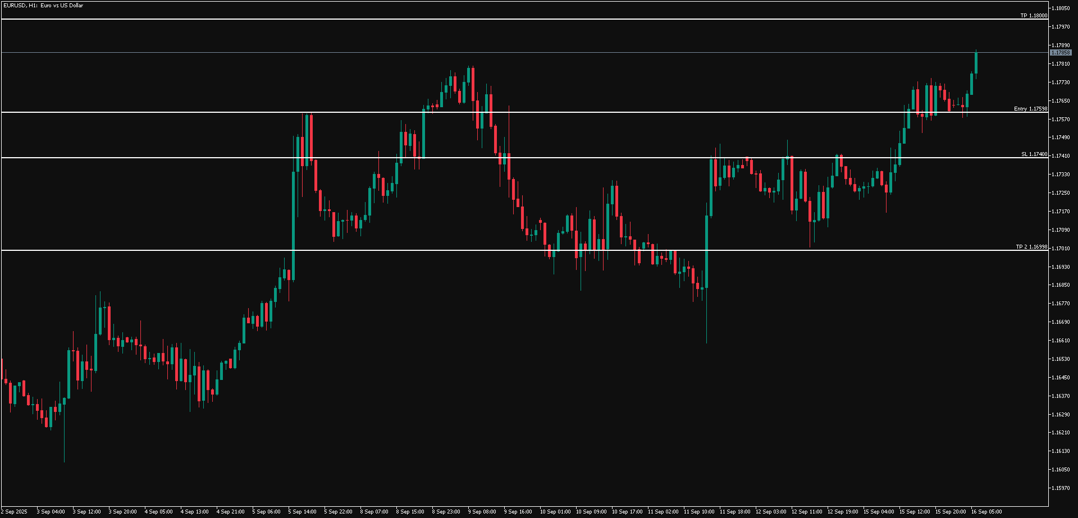Click the 5 Sep 14:00 time label
This screenshot has height=518, width=1078.
(x=302, y=512)
